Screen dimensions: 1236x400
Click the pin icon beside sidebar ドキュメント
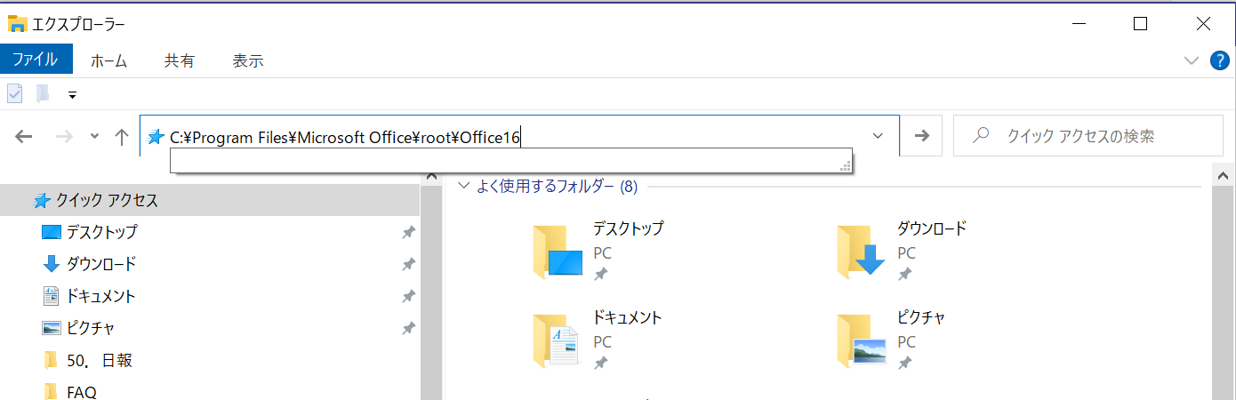pos(408,296)
